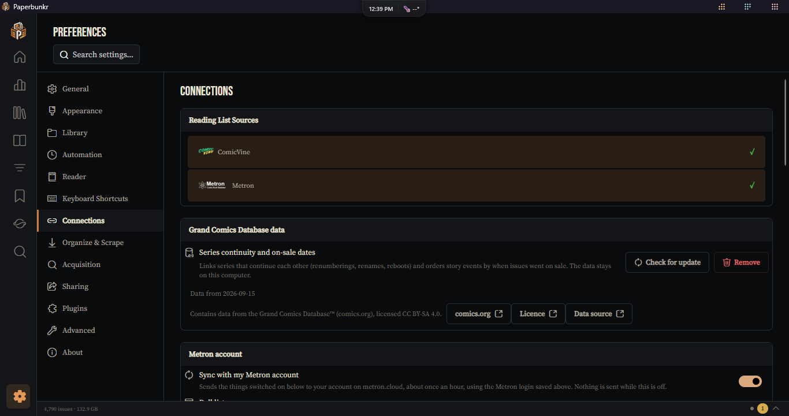The height and width of the screenshot is (416, 789).
Task: Click the green checkmark on ComicVine row
Action: 752,152
